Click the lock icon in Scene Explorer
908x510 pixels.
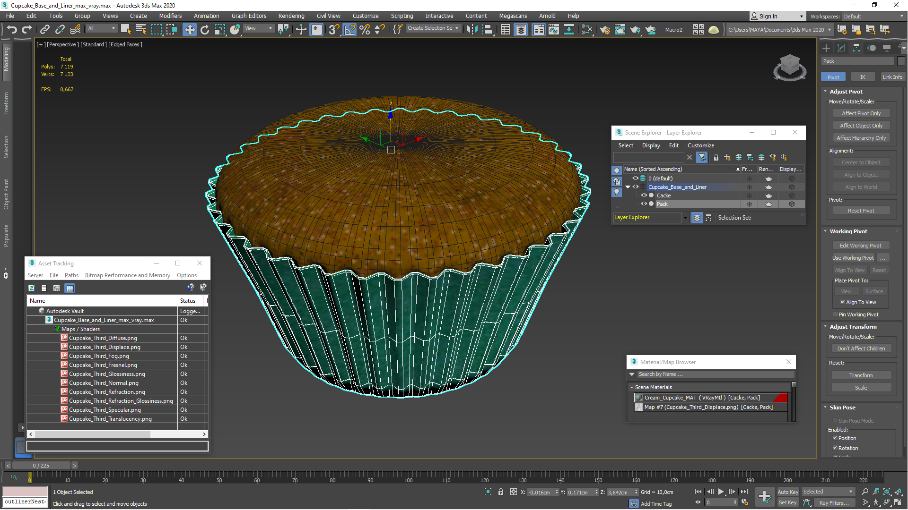(716, 157)
